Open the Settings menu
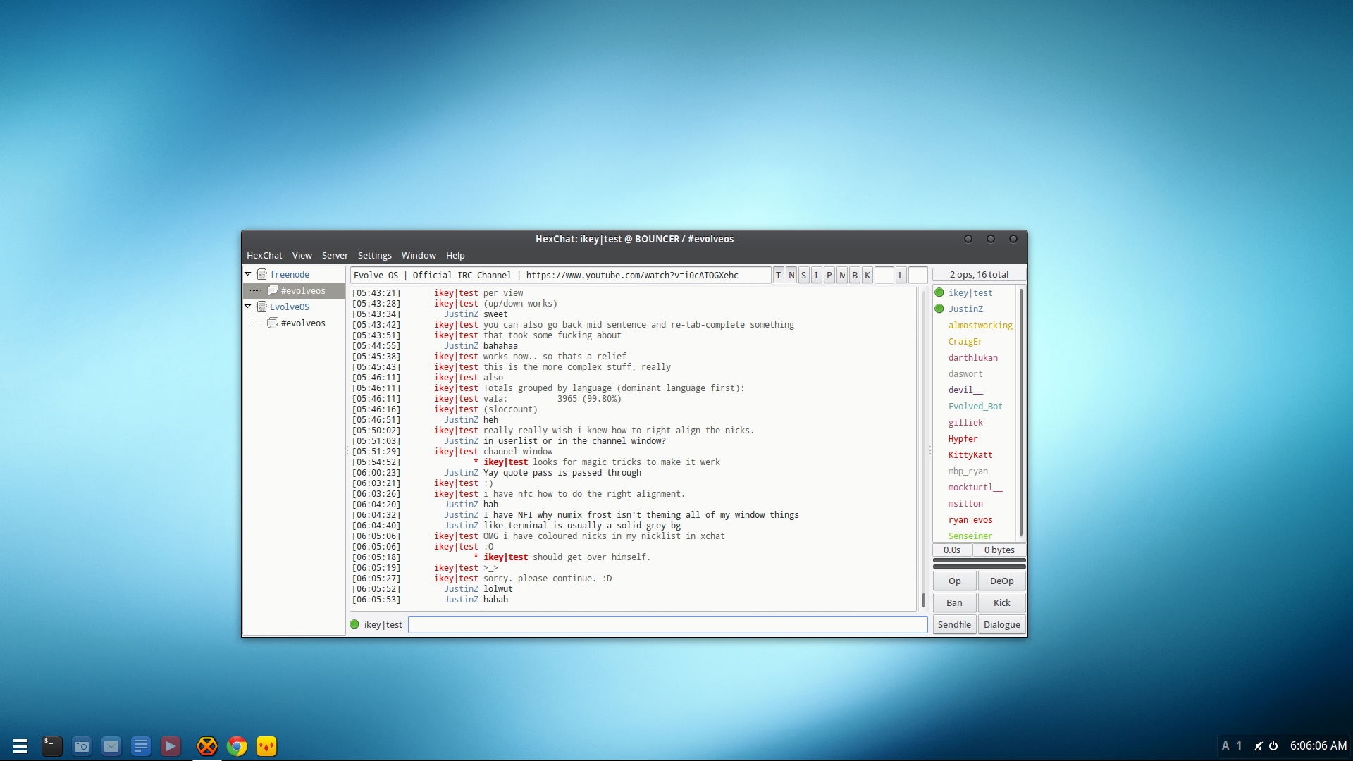1353x761 pixels. click(374, 255)
